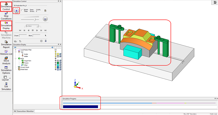Click the simulation speed slider handle
Viewport: 218px width, 115px height.
click(x=35, y=20)
